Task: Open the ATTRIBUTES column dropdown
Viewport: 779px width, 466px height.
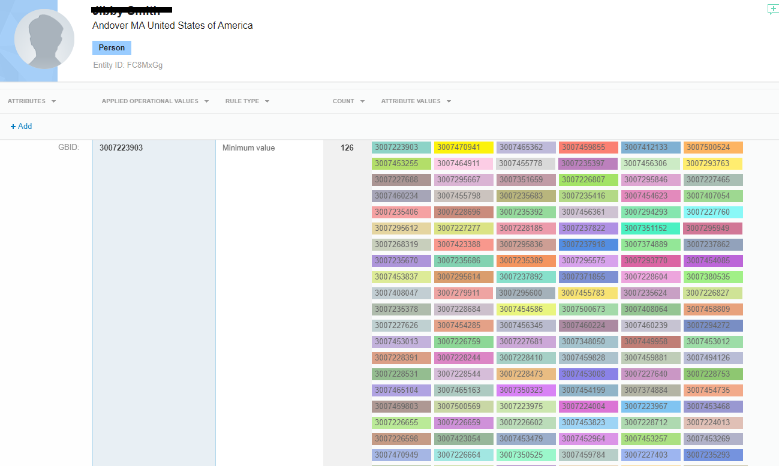Action: pos(53,101)
